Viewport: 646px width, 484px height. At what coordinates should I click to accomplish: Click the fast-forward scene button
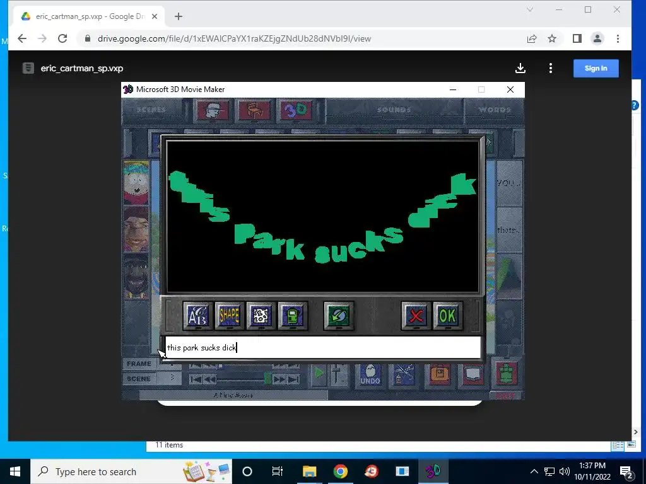[x=279, y=379]
